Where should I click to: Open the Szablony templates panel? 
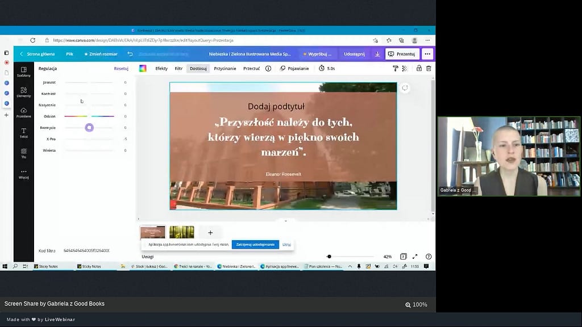pos(23,72)
